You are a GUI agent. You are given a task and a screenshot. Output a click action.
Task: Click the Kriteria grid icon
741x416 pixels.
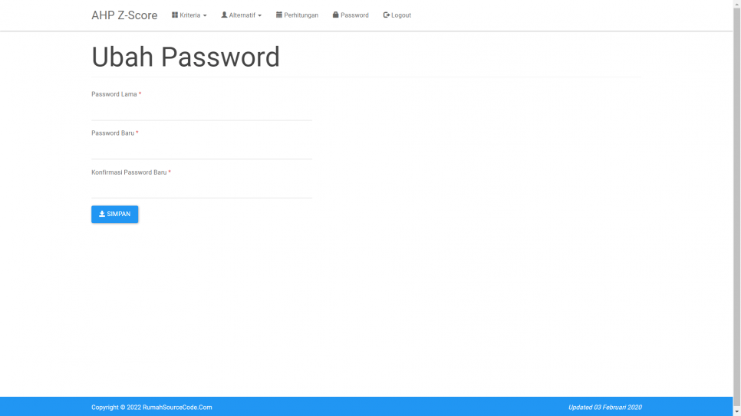(x=175, y=15)
